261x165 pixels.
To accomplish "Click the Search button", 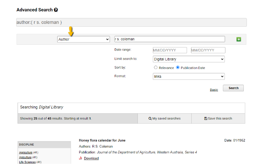I will click(x=233, y=88).
